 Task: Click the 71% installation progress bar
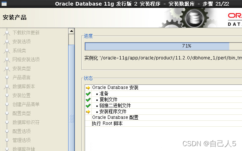tap(163, 46)
